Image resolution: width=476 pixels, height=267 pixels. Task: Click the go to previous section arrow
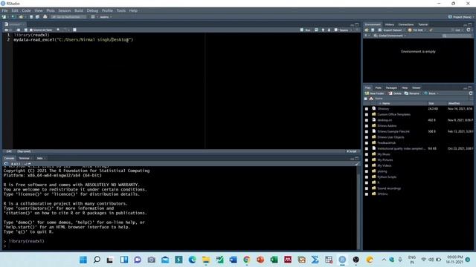click(323, 30)
